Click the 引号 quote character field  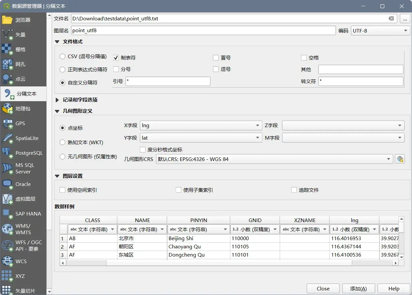168,81
